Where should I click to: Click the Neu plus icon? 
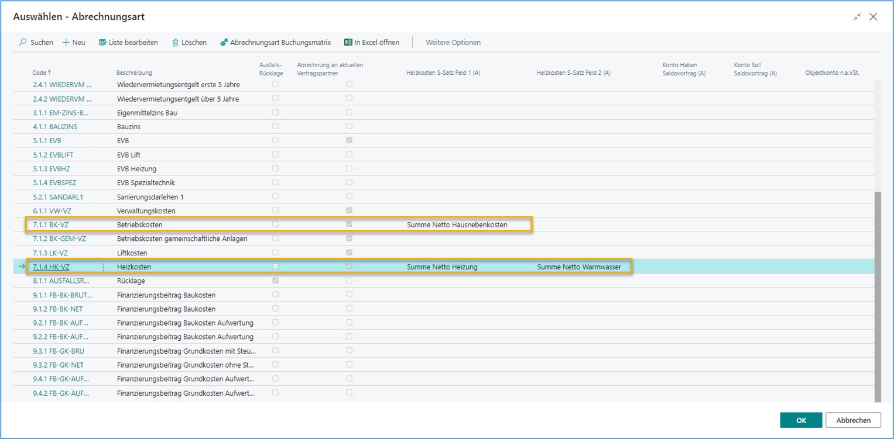(x=66, y=43)
